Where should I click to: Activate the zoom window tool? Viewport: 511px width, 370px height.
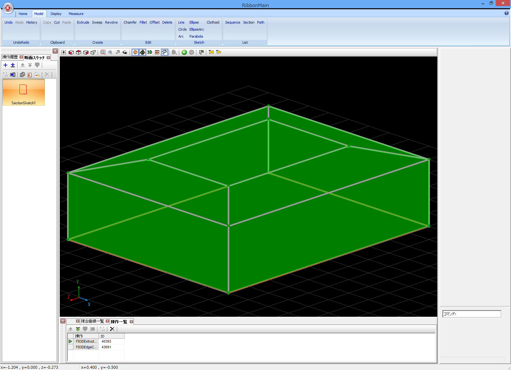(x=103, y=52)
